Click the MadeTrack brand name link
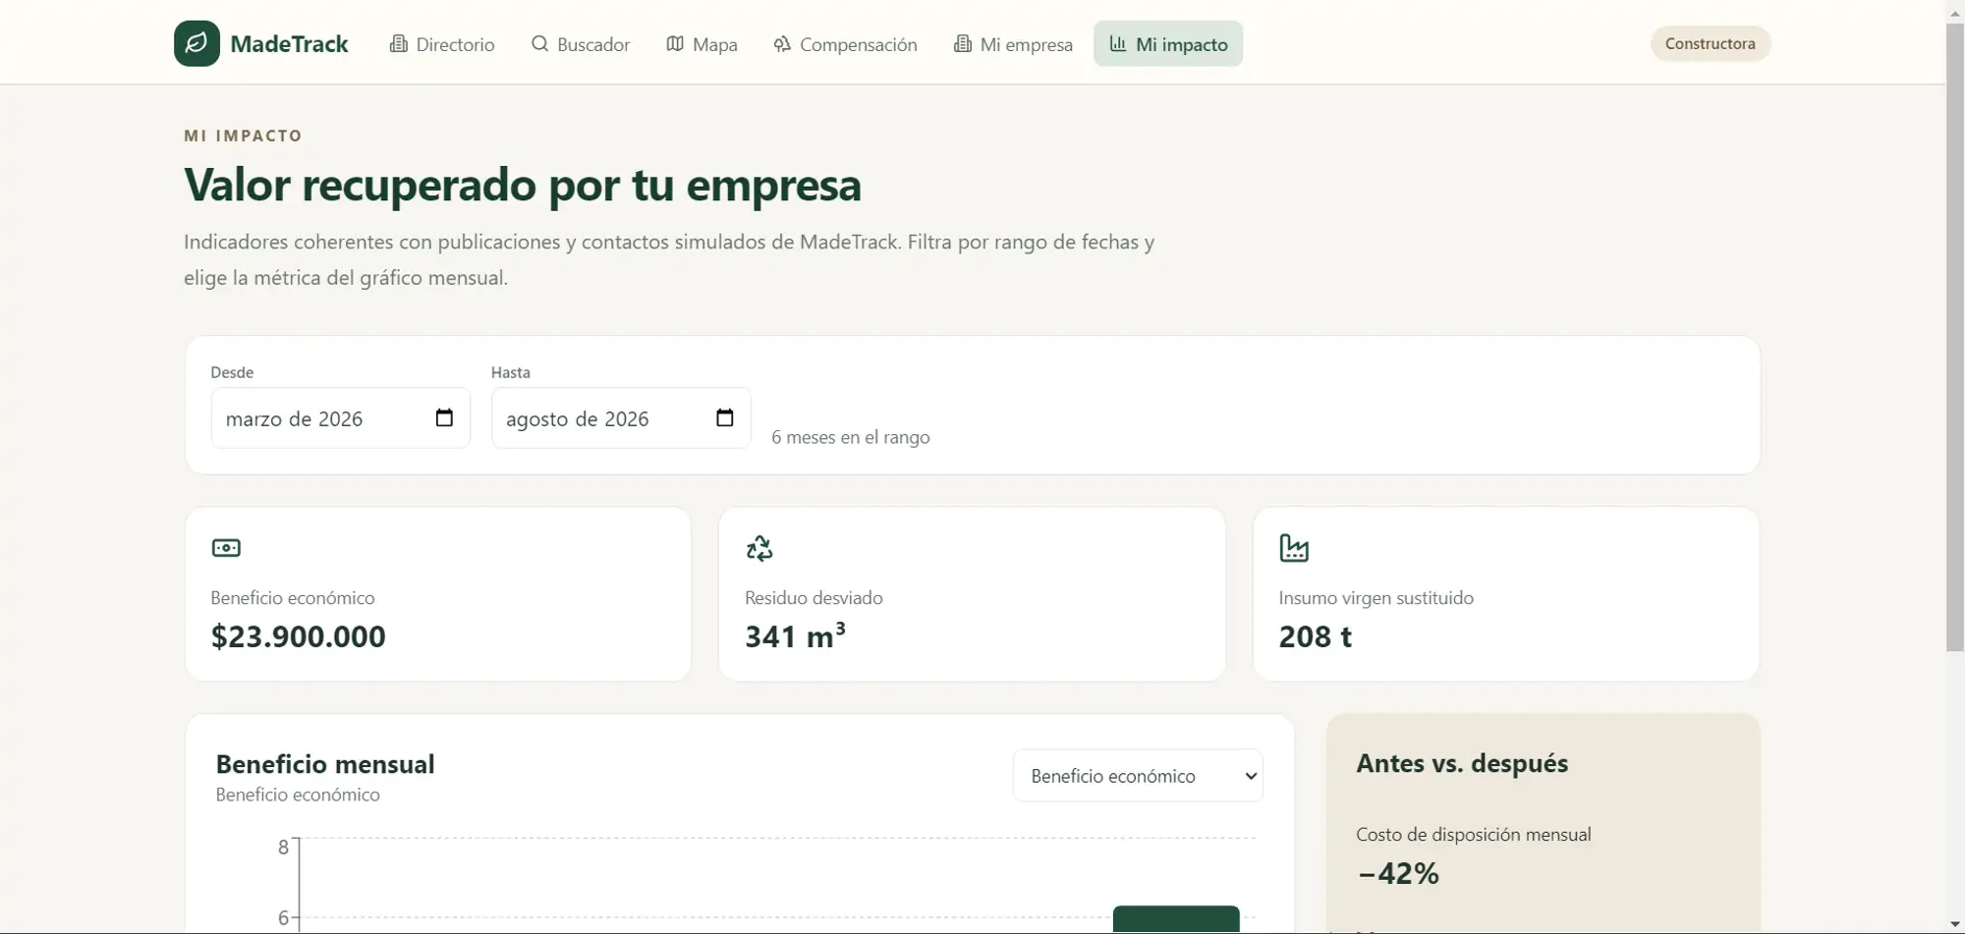Image resolution: width=1965 pixels, height=934 pixels. (289, 44)
